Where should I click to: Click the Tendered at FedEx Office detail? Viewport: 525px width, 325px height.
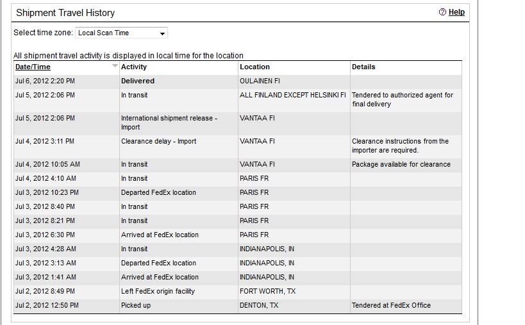(x=391, y=305)
